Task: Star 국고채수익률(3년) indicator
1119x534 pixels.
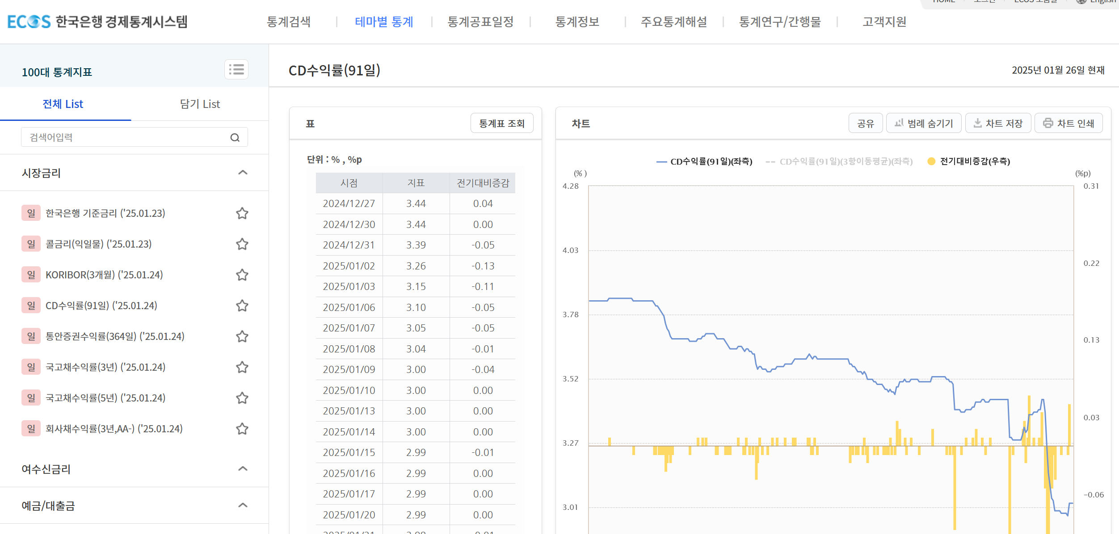Action: click(x=242, y=367)
